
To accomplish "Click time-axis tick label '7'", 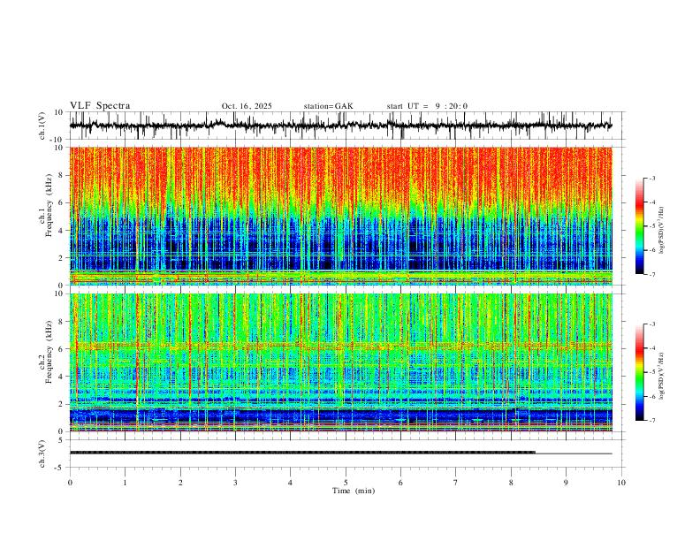I will (x=456, y=483).
